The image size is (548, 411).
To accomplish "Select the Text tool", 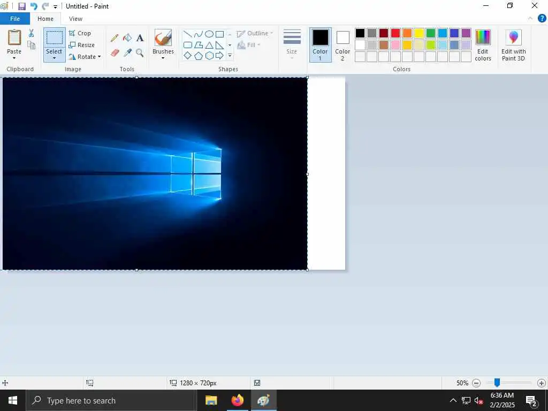I will [x=140, y=38].
